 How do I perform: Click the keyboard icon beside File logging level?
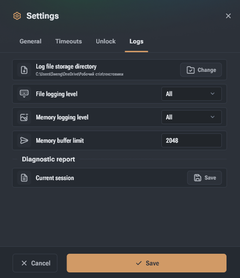(x=24, y=94)
